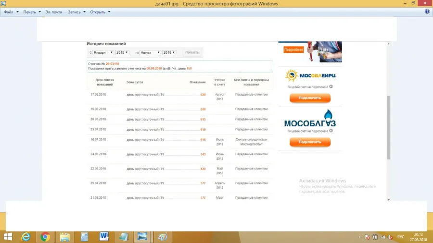Click the date 16.07.2018
Image resolution: width=433 pixels, height=243 pixels.
click(98, 139)
